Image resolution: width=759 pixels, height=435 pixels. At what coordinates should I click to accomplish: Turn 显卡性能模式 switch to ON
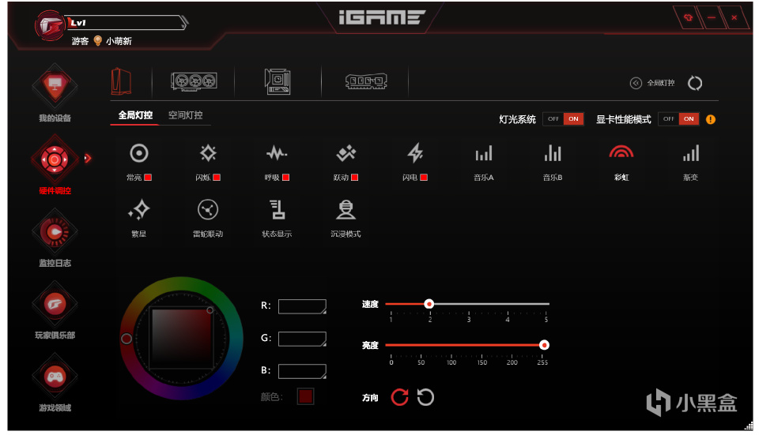(x=689, y=119)
